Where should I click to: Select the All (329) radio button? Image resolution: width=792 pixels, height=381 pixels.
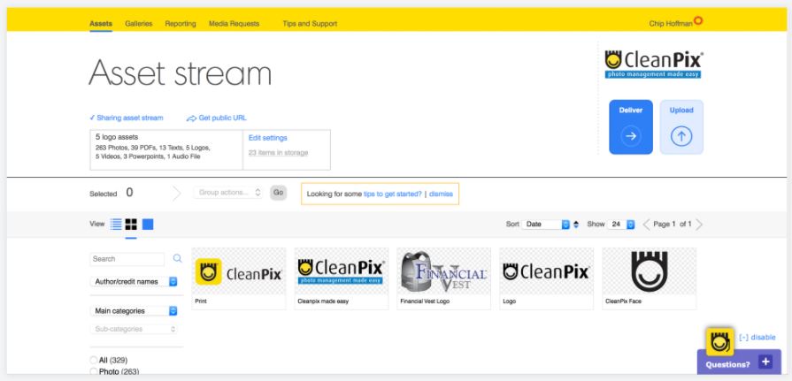[x=94, y=361]
